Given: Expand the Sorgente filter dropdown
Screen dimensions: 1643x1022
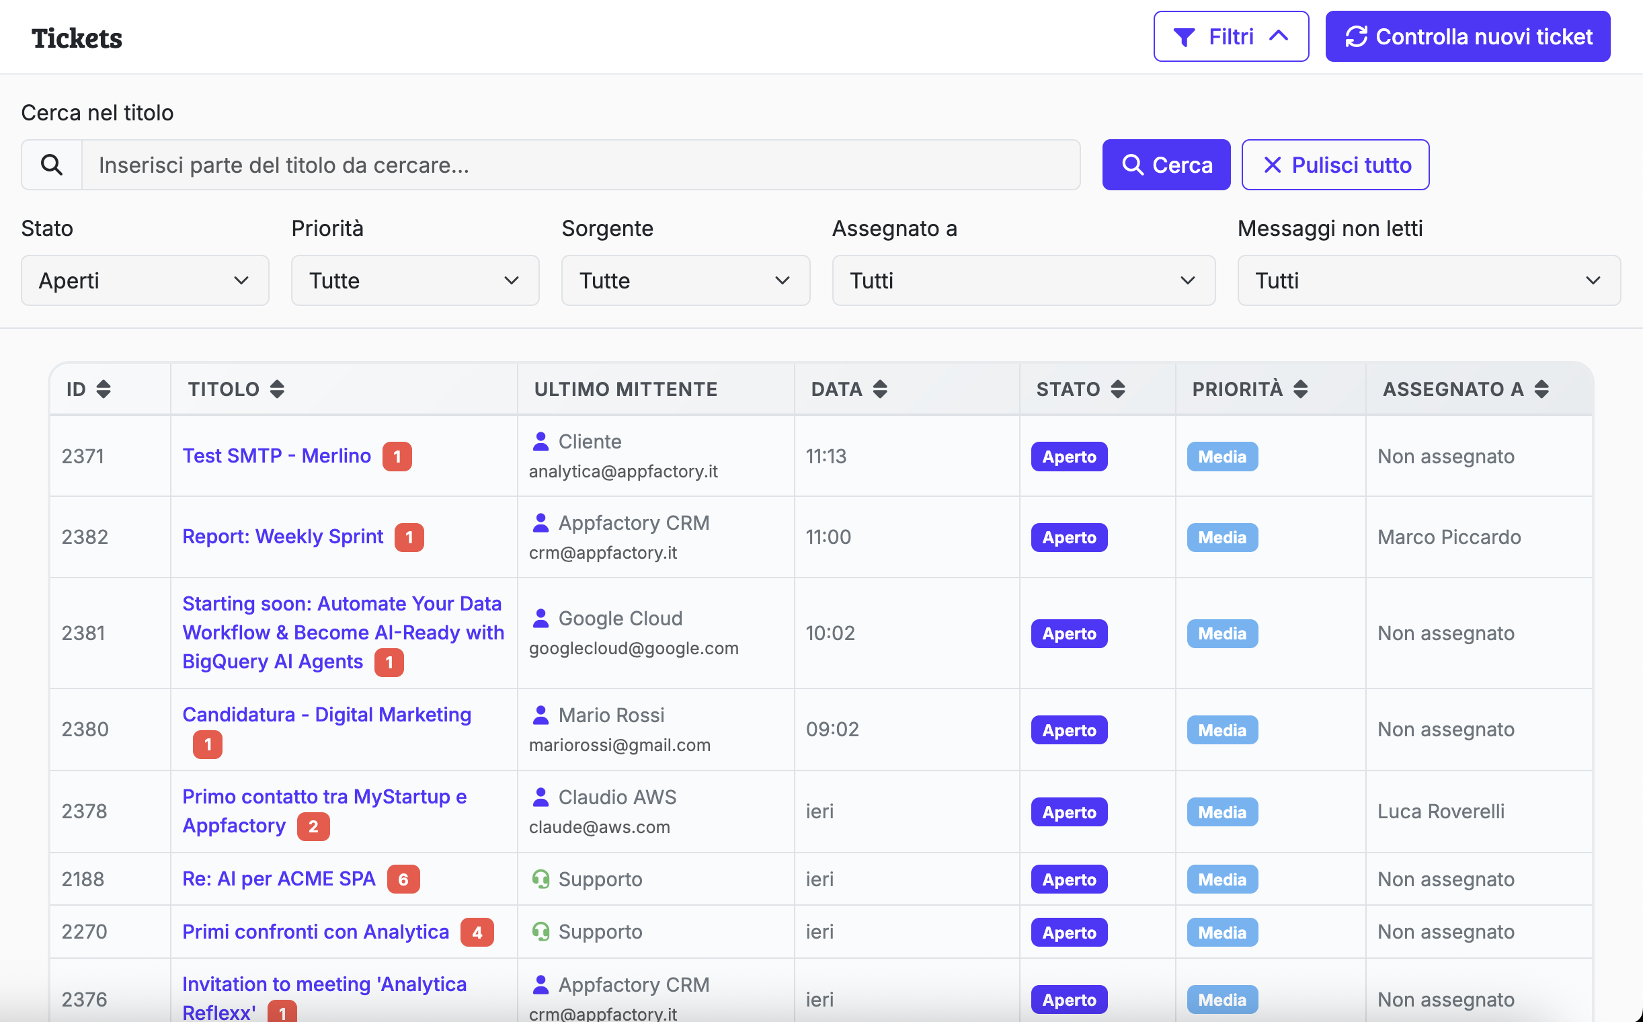Looking at the screenshot, I should click(684, 280).
